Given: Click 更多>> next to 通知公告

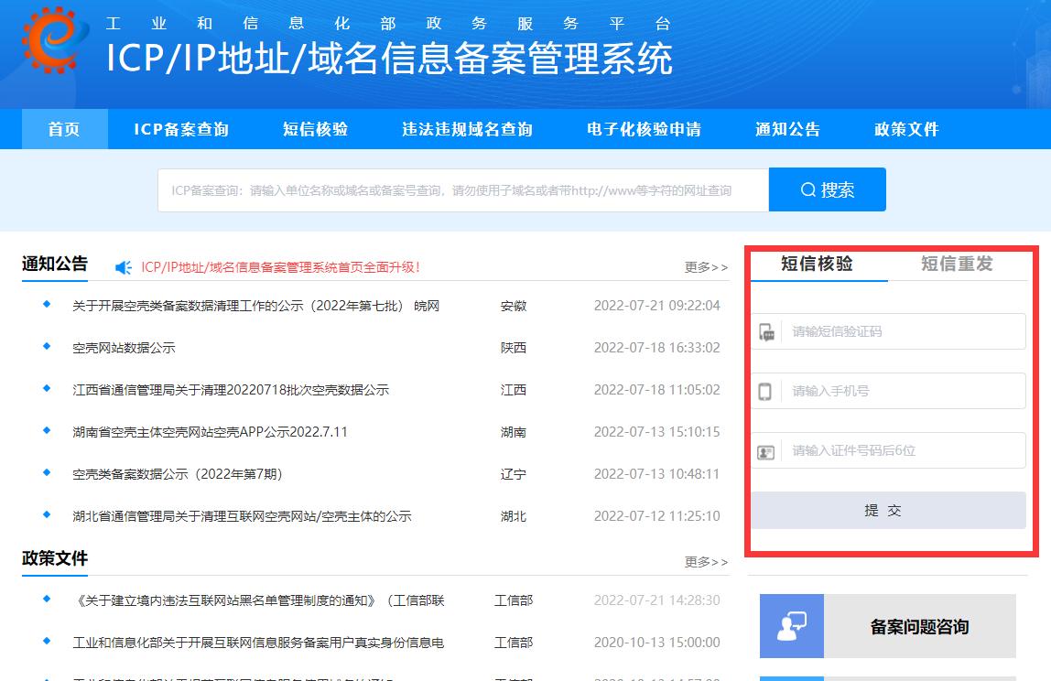Looking at the screenshot, I should click(706, 265).
